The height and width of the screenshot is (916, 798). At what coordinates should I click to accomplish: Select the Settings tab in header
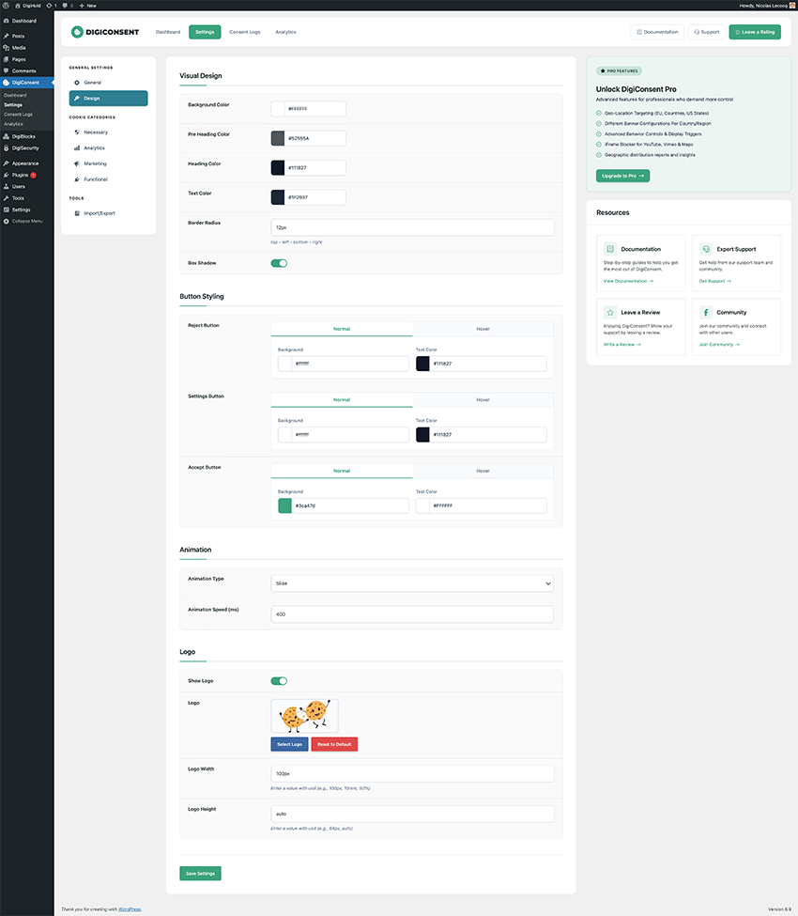205,32
